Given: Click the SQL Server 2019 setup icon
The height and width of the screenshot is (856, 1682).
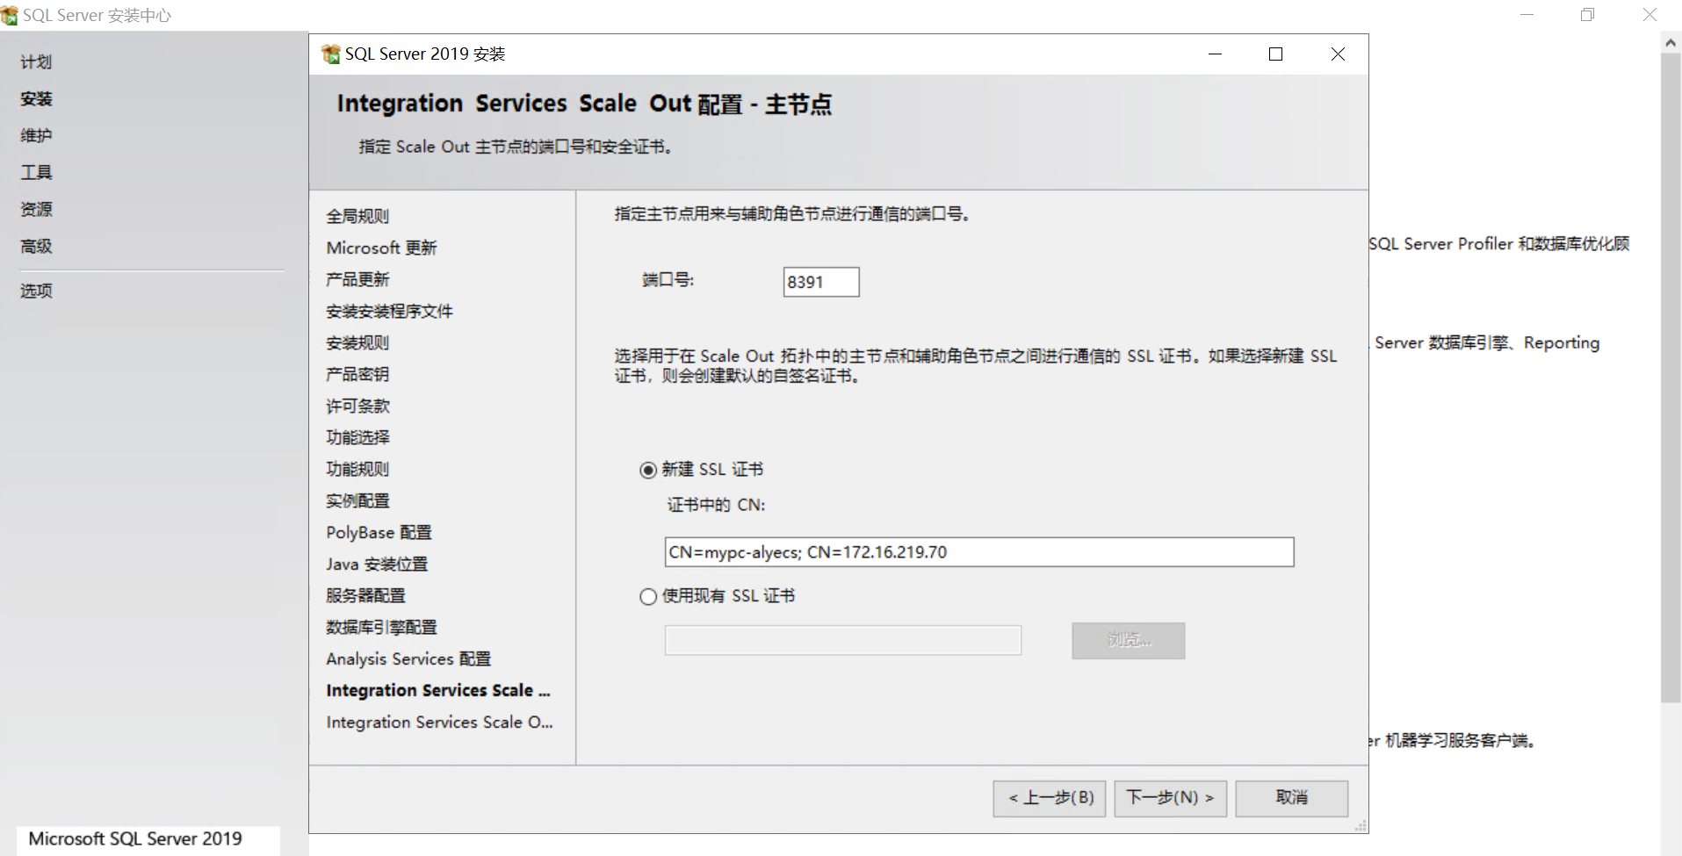Looking at the screenshot, I should point(331,54).
